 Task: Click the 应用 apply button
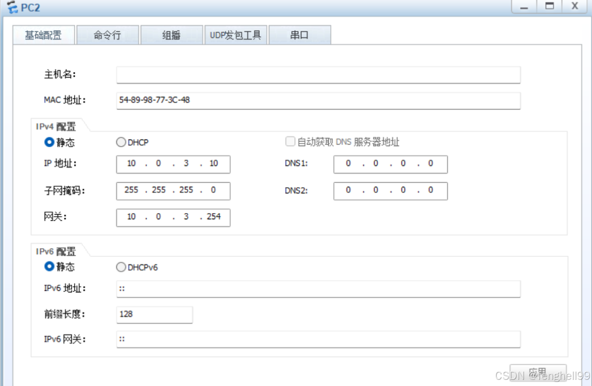(x=538, y=373)
